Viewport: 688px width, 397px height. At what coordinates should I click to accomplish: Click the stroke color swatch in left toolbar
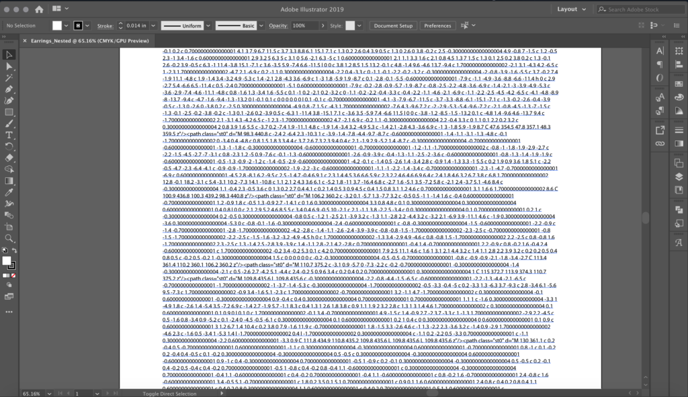click(x=12, y=265)
